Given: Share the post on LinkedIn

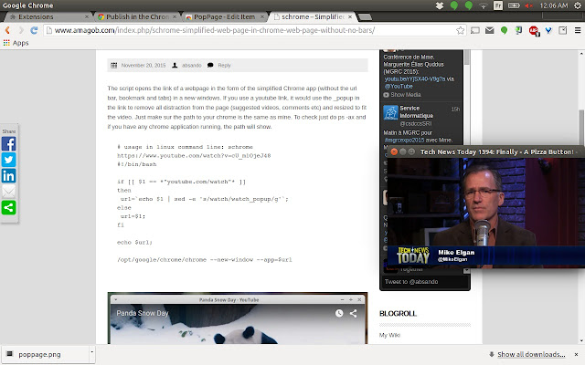Looking at the screenshot, I should pos(8,176).
